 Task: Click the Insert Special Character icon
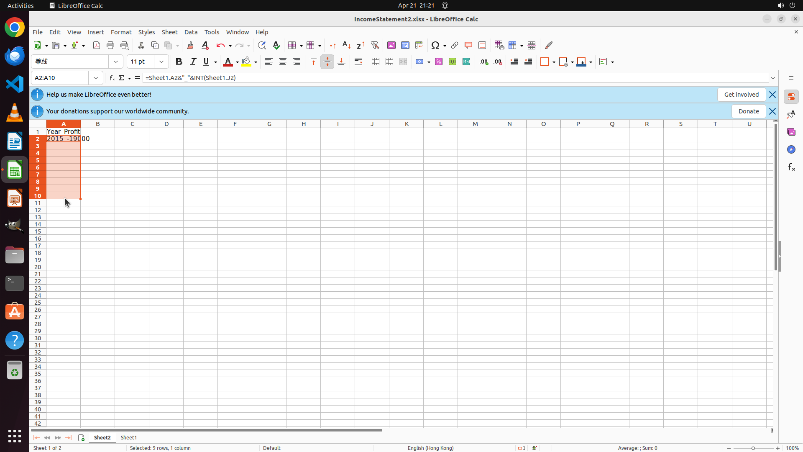(x=435, y=45)
